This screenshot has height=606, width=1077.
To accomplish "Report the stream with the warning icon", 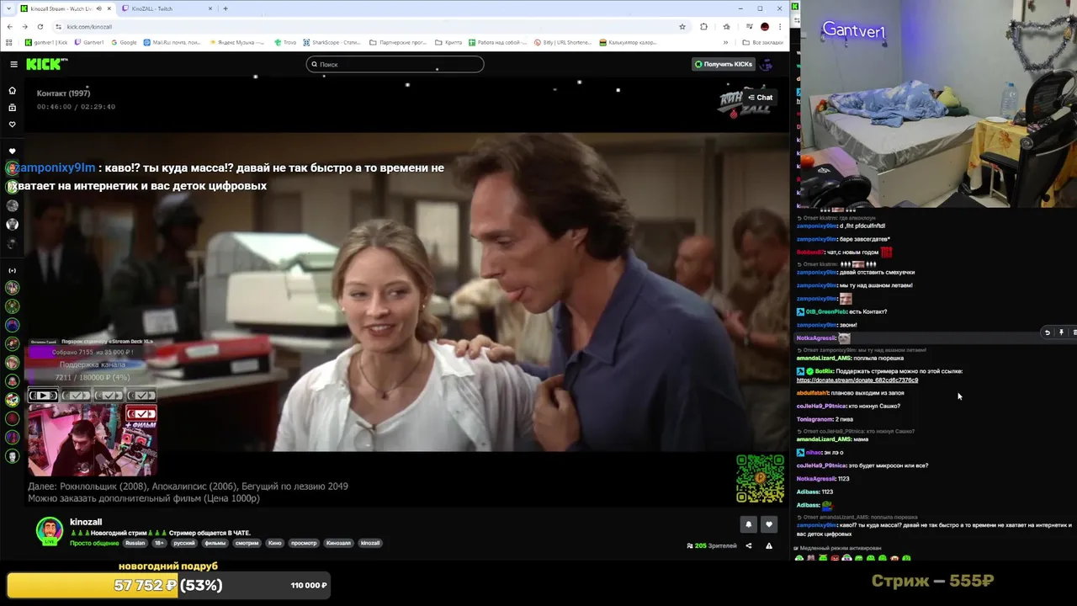I will click(x=768, y=545).
